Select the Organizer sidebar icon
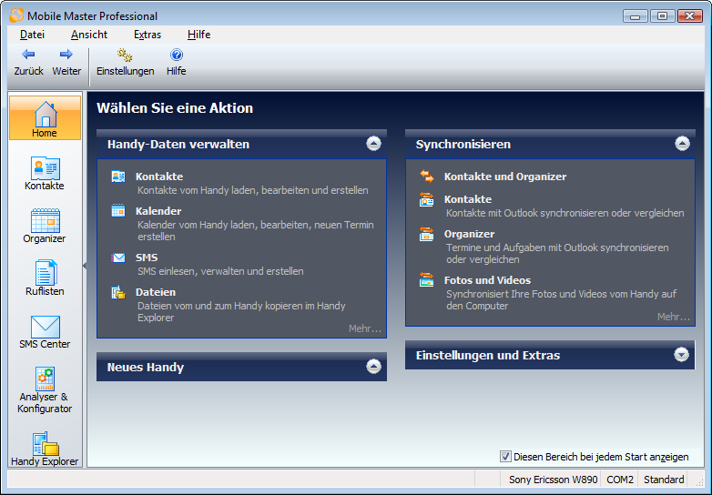The width and height of the screenshot is (712, 495). click(45, 226)
